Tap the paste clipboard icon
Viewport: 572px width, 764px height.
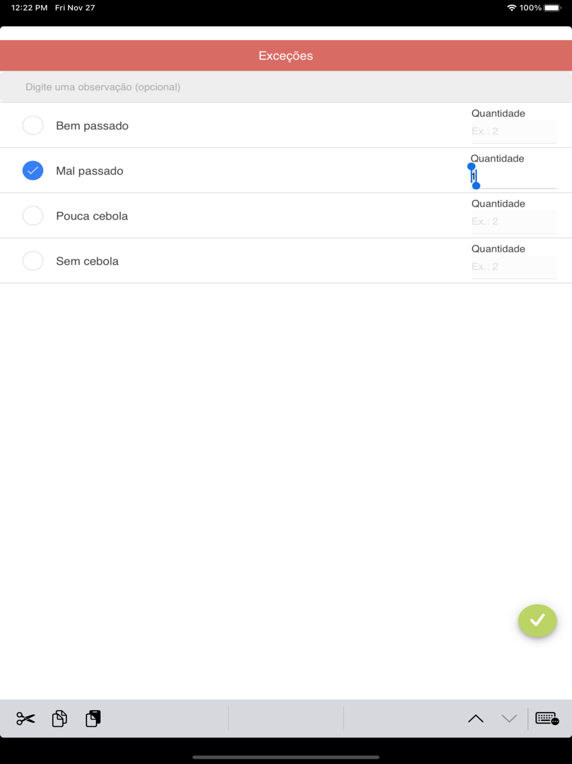93,718
